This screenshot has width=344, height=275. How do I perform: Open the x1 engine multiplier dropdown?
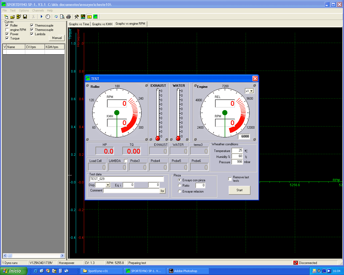point(252,91)
